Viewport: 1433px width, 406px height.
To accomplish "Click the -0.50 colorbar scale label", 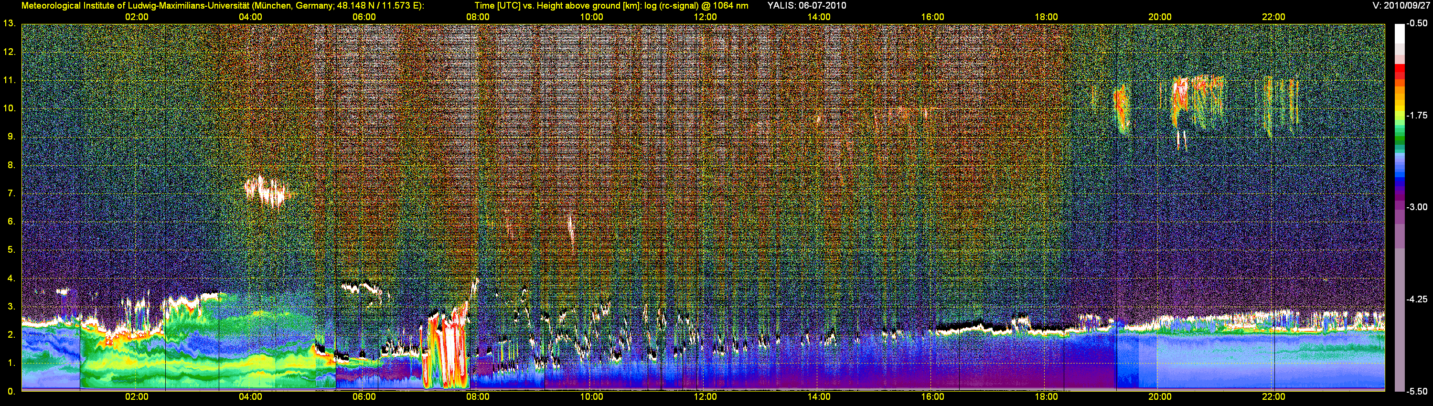I will pos(1416,23).
